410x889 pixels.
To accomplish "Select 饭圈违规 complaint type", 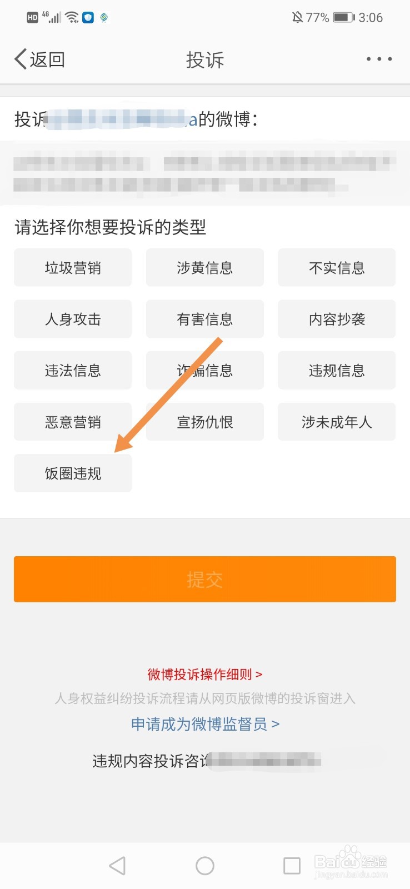I will click(x=73, y=473).
